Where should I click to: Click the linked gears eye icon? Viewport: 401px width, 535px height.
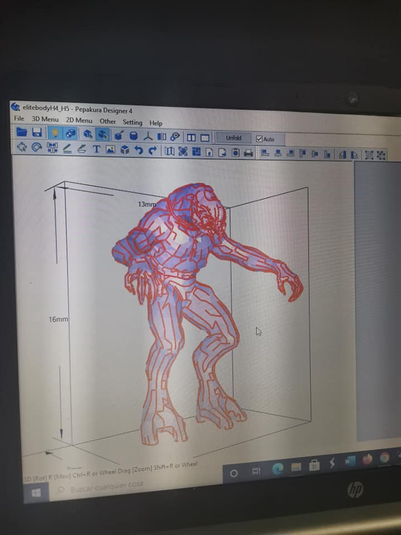[175, 137]
